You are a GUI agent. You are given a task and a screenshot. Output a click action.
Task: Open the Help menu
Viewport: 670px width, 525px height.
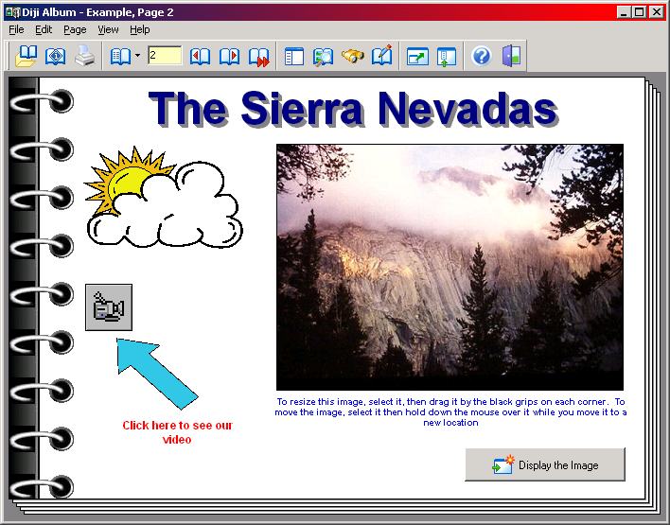(139, 30)
